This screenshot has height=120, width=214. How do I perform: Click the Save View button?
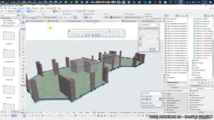[x=176, y=88]
